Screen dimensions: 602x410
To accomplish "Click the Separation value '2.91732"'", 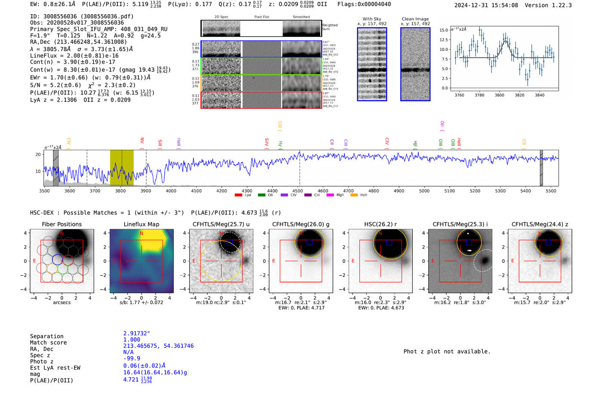I will pos(137,333).
